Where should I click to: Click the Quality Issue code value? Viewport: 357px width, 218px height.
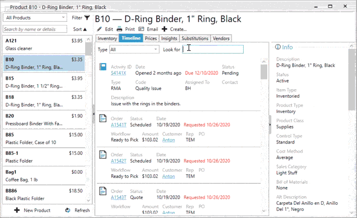148,89
